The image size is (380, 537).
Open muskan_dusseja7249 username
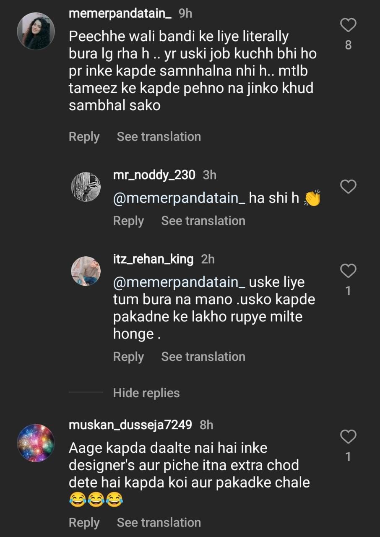[x=130, y=425]
